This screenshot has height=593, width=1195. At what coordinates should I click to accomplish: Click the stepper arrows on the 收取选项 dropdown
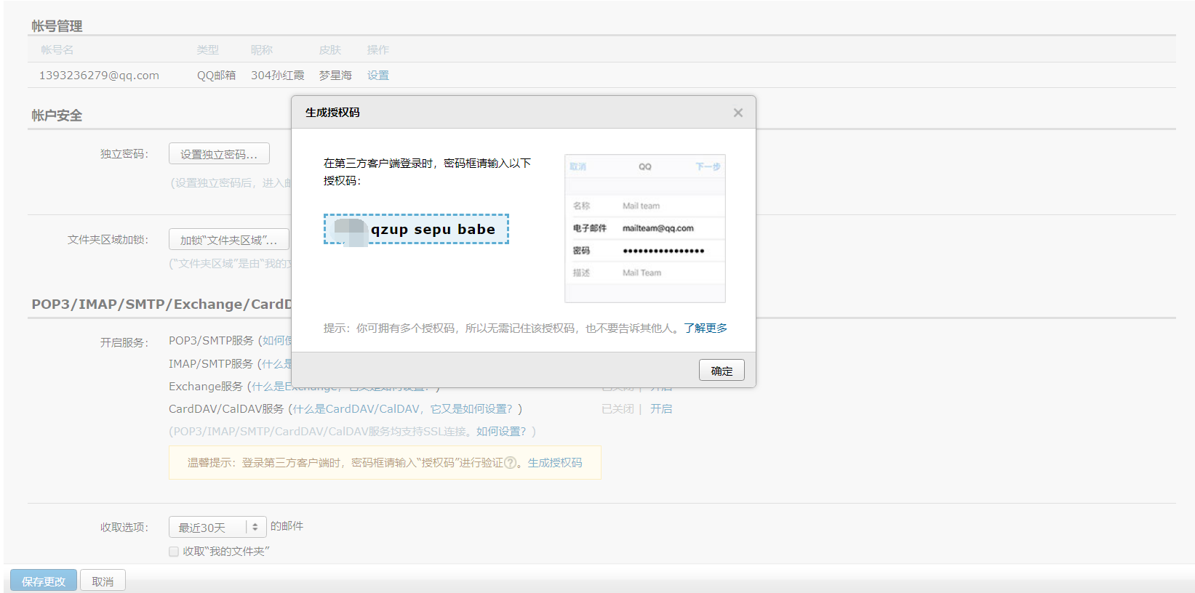(255, 527)
